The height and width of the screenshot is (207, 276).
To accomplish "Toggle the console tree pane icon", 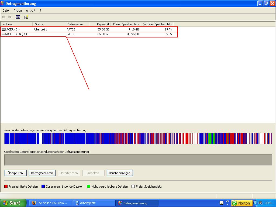I will pyautogui.click(x=18, y=17).
